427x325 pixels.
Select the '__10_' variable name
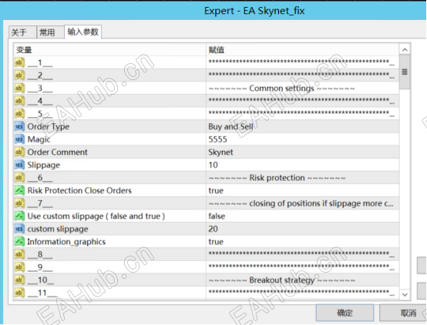click(41, 280)
